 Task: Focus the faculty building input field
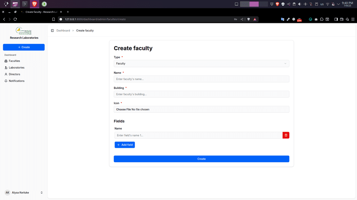tap(202, 94)
